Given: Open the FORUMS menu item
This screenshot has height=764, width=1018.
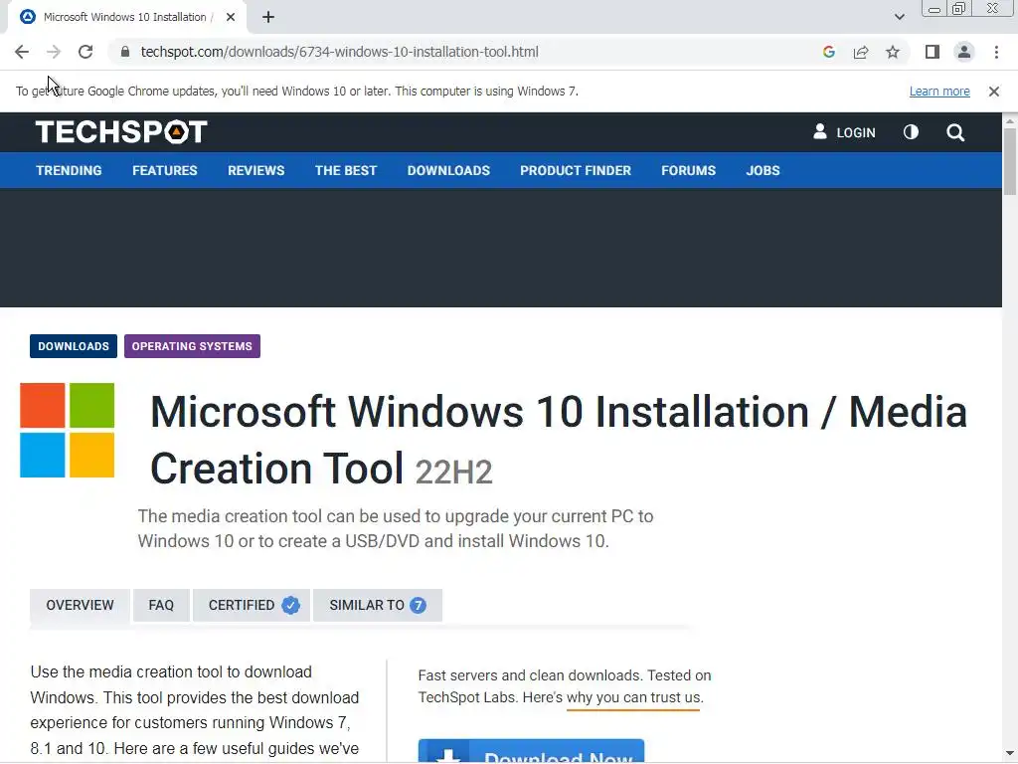Looking at the screenshot, I should coord(688,170).
